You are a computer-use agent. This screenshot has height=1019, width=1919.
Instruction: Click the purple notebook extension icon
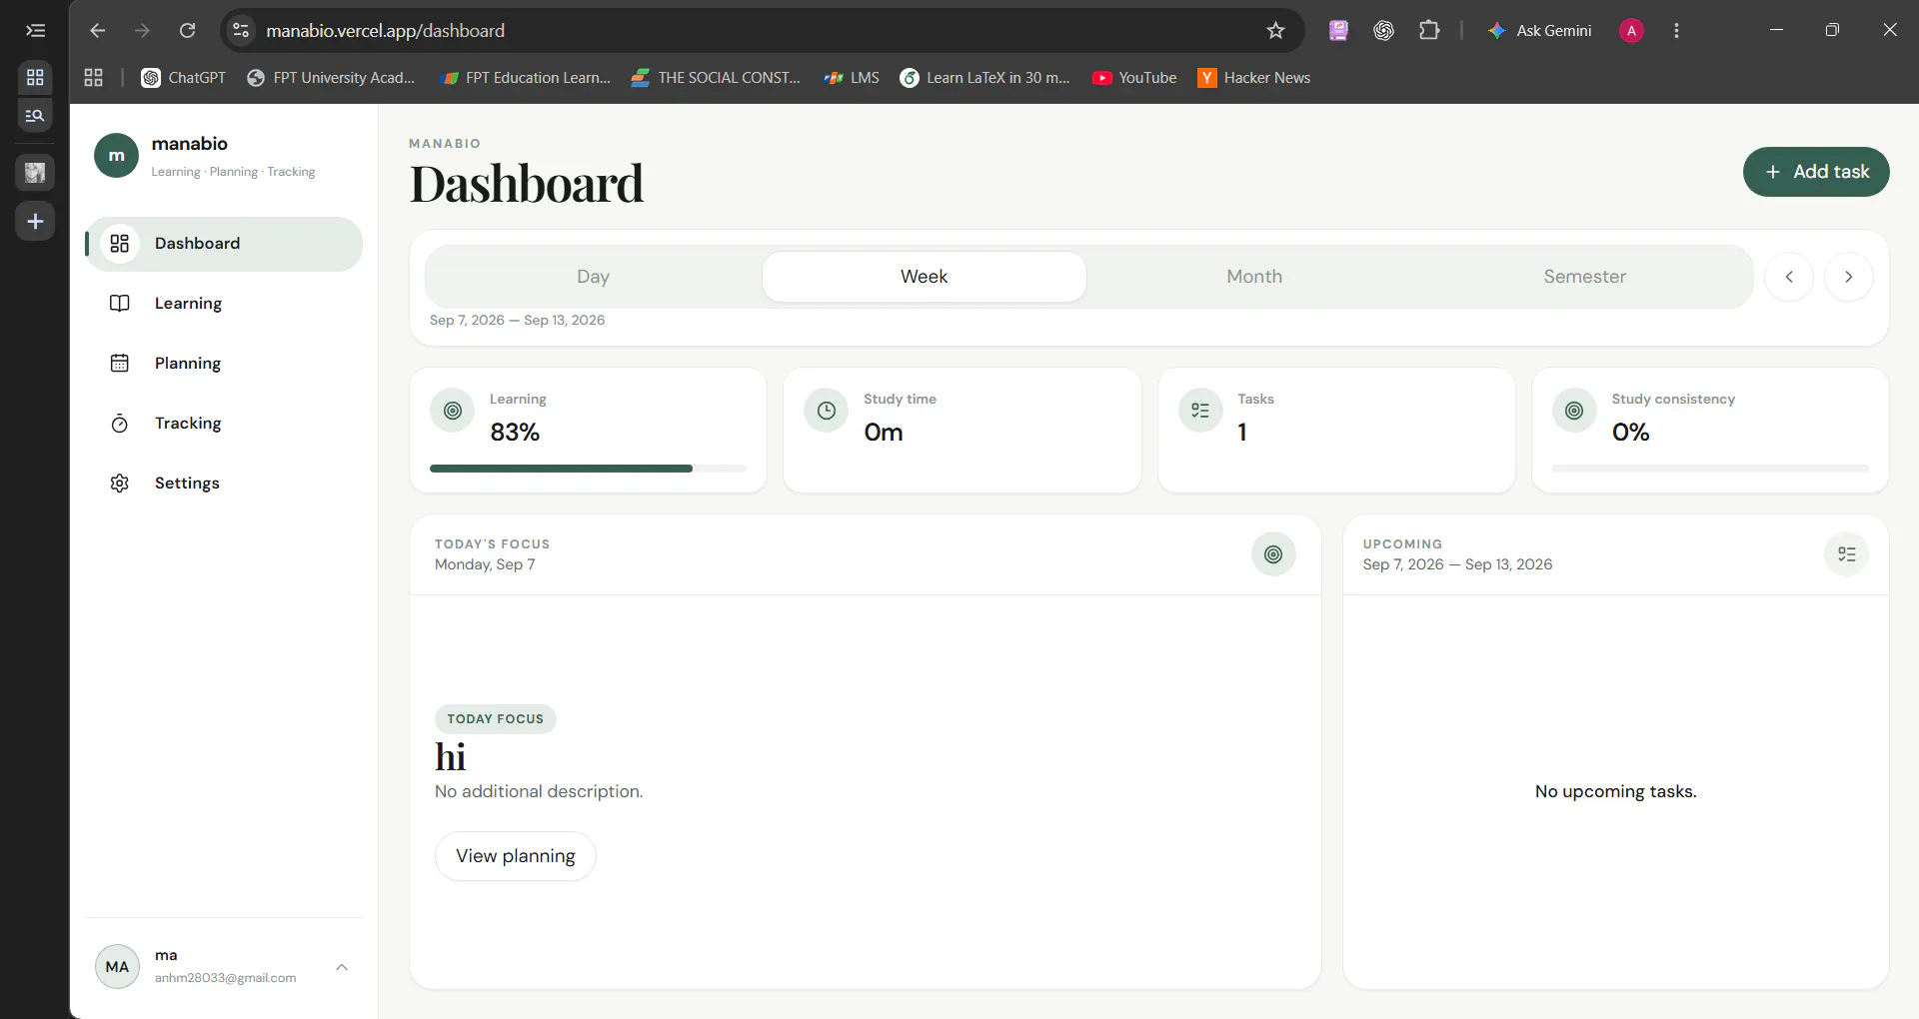[x=1338, y=31]
